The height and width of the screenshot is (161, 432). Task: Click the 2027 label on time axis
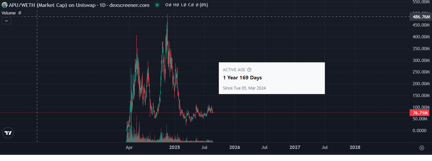tap(294, 147)
